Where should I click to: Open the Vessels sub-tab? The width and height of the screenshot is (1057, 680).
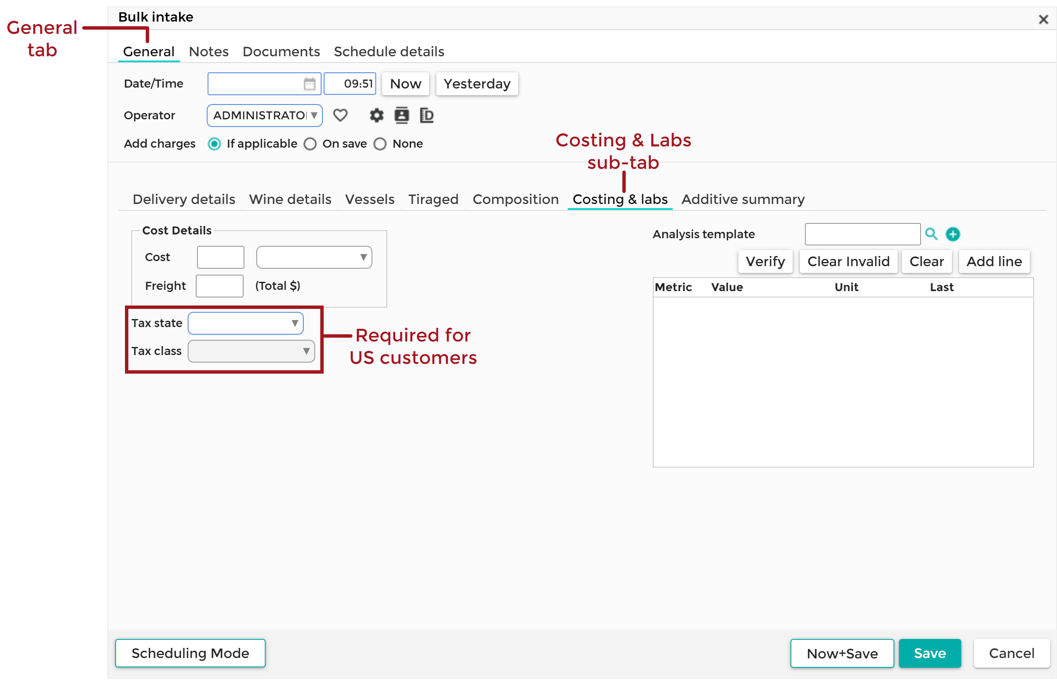[x=369, y=199]
